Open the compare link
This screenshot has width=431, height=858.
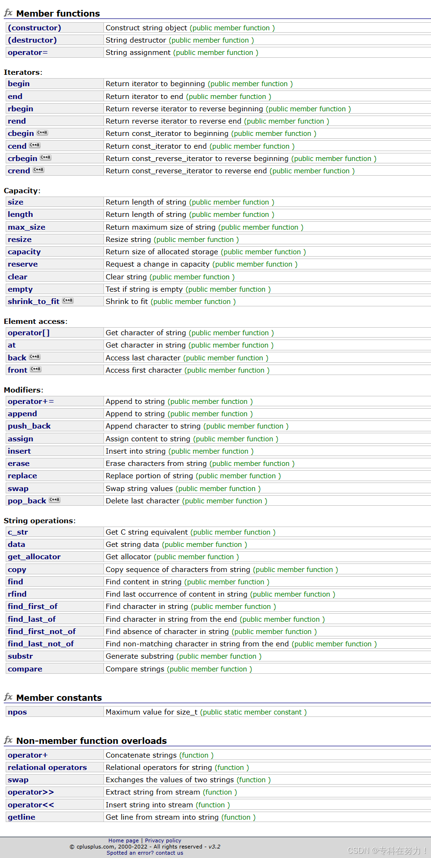[x=25, y=669]
